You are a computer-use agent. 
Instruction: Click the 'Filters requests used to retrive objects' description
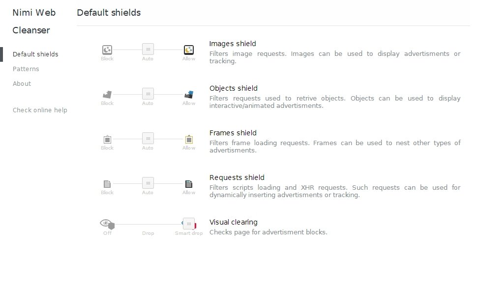335,102
